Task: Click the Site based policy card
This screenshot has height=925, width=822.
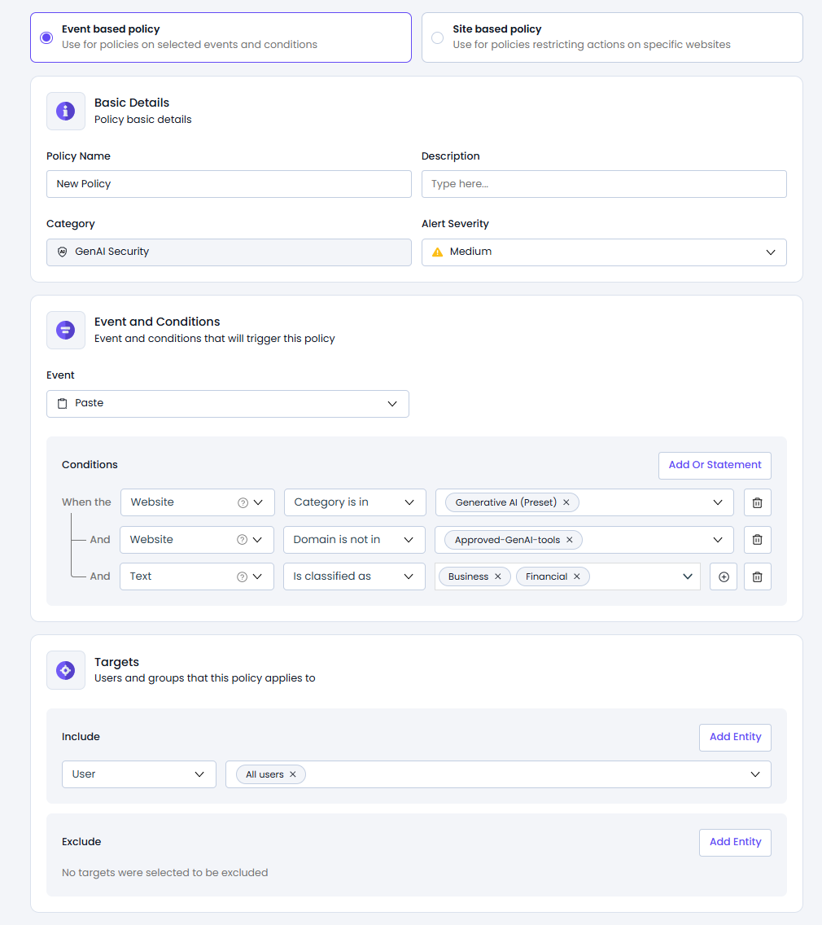Action: (x=612, y=37)
